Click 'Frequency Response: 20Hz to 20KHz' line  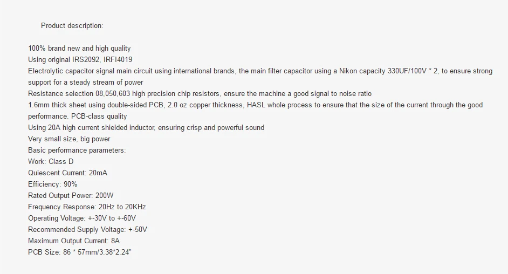(87, 207)
